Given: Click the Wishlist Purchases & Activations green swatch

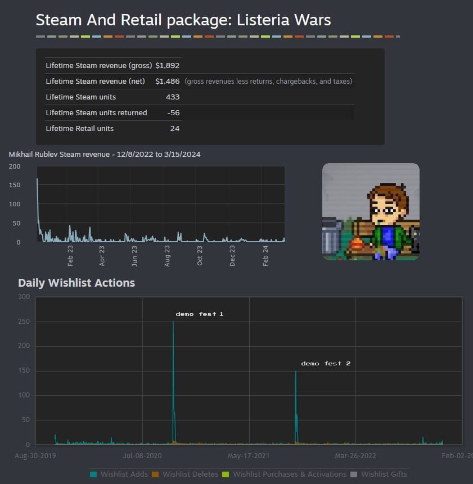Looking at the screenshot, I should [226, 474].
